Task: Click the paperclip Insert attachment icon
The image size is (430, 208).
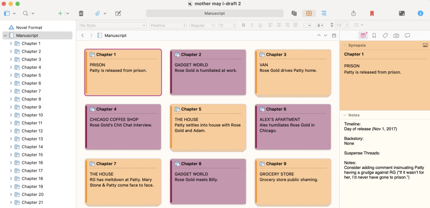Action: 97,13
